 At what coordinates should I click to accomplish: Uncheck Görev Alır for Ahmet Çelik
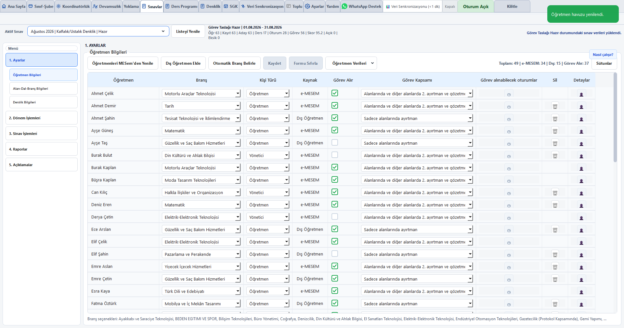[335, 93]
